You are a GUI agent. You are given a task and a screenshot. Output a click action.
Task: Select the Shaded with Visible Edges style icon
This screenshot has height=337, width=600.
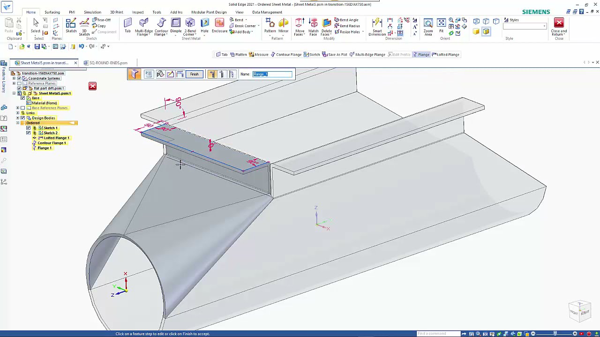point(486,31)
